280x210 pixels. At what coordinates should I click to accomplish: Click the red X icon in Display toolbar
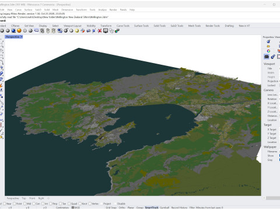coord(100,31)
